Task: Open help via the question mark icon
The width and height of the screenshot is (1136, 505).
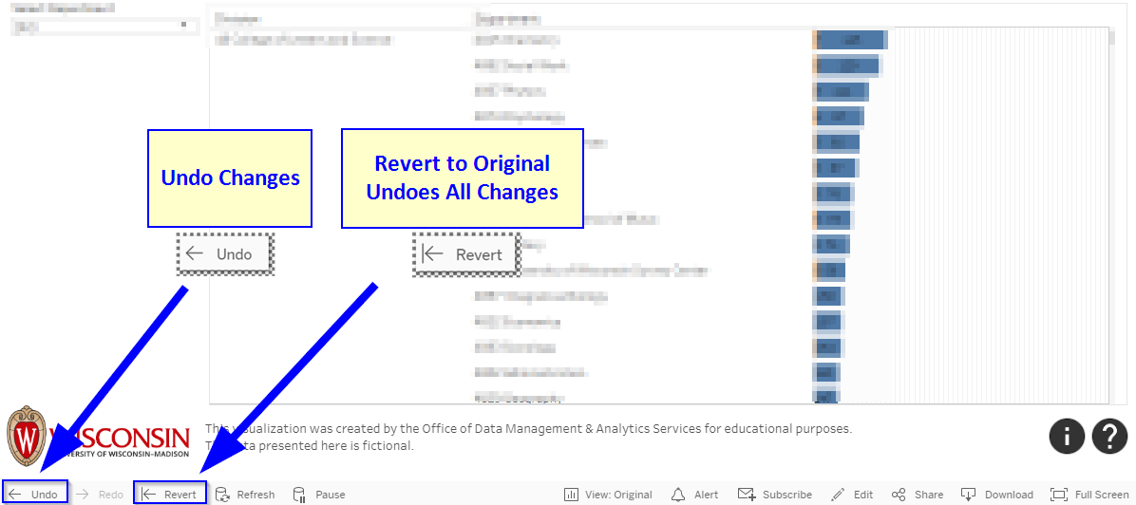Action: tap(1109, 436)
